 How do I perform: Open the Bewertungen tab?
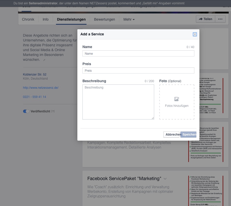click(104, 19)
